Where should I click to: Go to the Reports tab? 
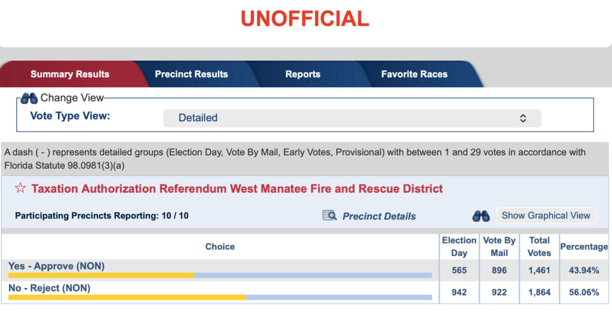303,75
